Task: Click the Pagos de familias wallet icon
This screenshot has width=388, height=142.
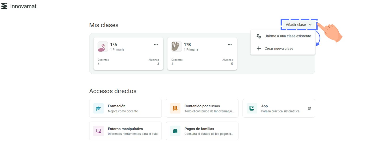Action: click(x=175, y=131)
